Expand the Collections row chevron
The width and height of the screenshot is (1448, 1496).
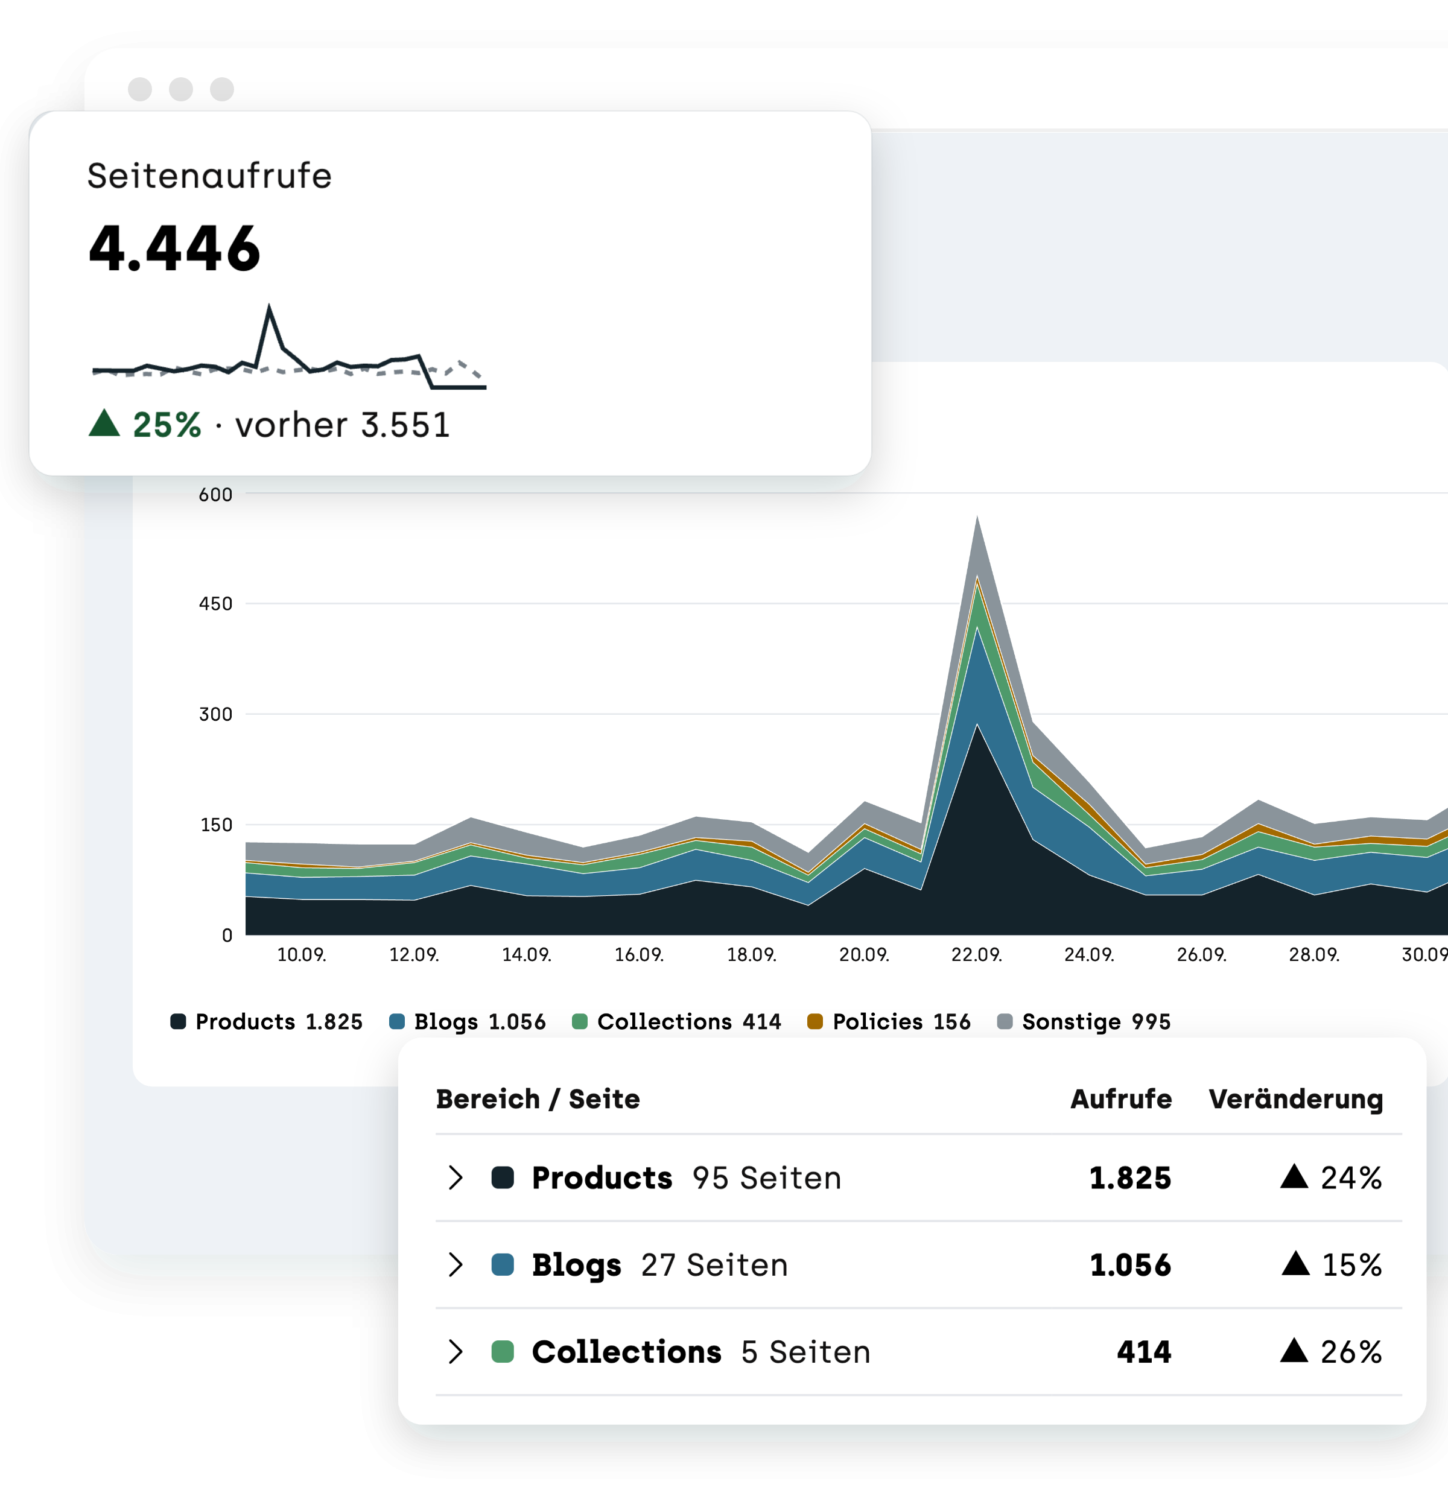coord(456,1352)
